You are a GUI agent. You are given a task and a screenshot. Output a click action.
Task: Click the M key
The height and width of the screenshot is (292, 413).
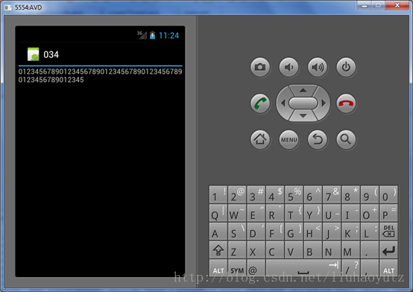[x=350, y=250]
